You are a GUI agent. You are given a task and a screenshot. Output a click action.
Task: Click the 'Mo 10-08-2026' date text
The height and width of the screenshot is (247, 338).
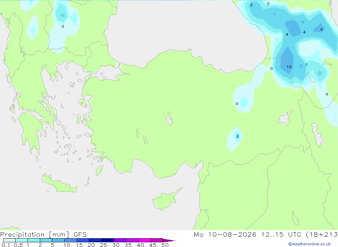click(225, 235)
